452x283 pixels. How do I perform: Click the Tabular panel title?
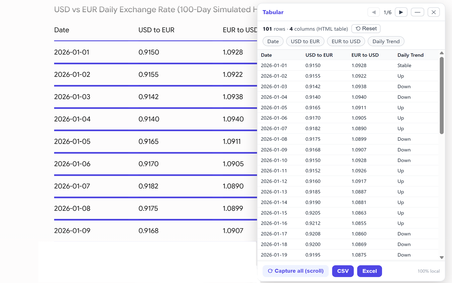coord(273,12)
